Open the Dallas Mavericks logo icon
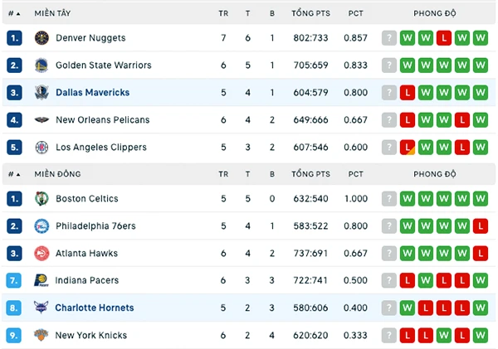This screenshot has height=349, width=498. click(x=41, y=93)
